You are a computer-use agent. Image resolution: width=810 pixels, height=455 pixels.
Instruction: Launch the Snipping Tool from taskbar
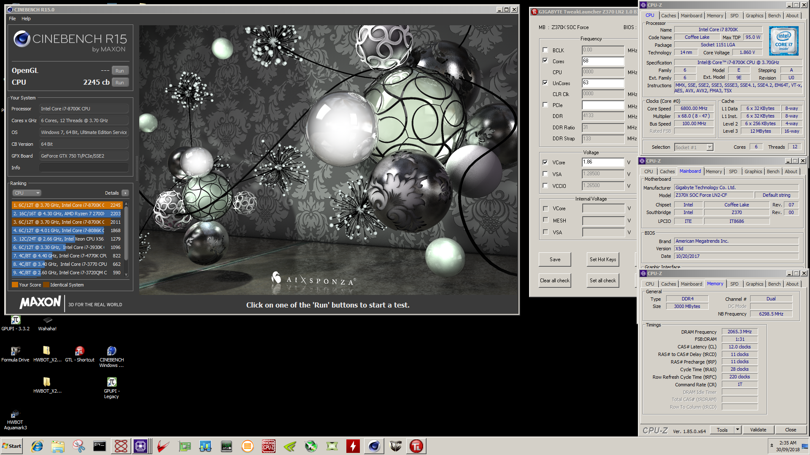79,446
